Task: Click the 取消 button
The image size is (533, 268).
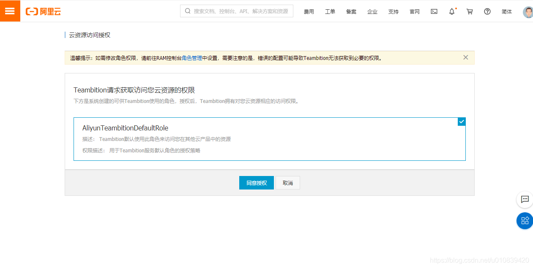Action: point(288,183)
